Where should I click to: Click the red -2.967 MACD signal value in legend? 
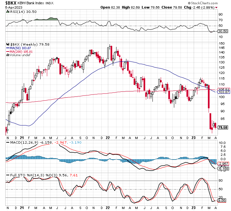click(x=61, y=143)
